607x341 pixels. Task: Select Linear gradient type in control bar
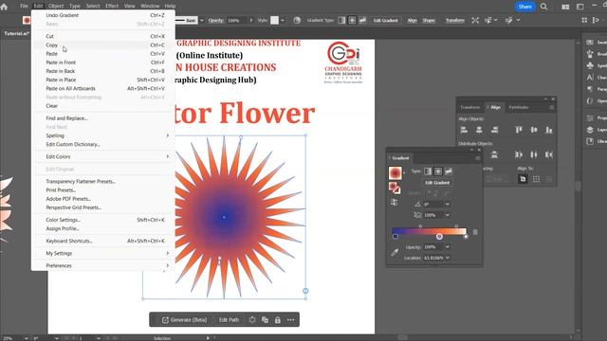[x=341, y=20]
